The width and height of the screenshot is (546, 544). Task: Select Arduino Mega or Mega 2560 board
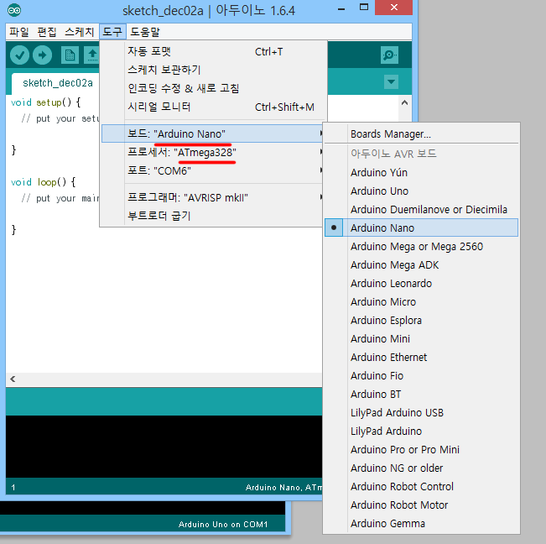(421, 246)
